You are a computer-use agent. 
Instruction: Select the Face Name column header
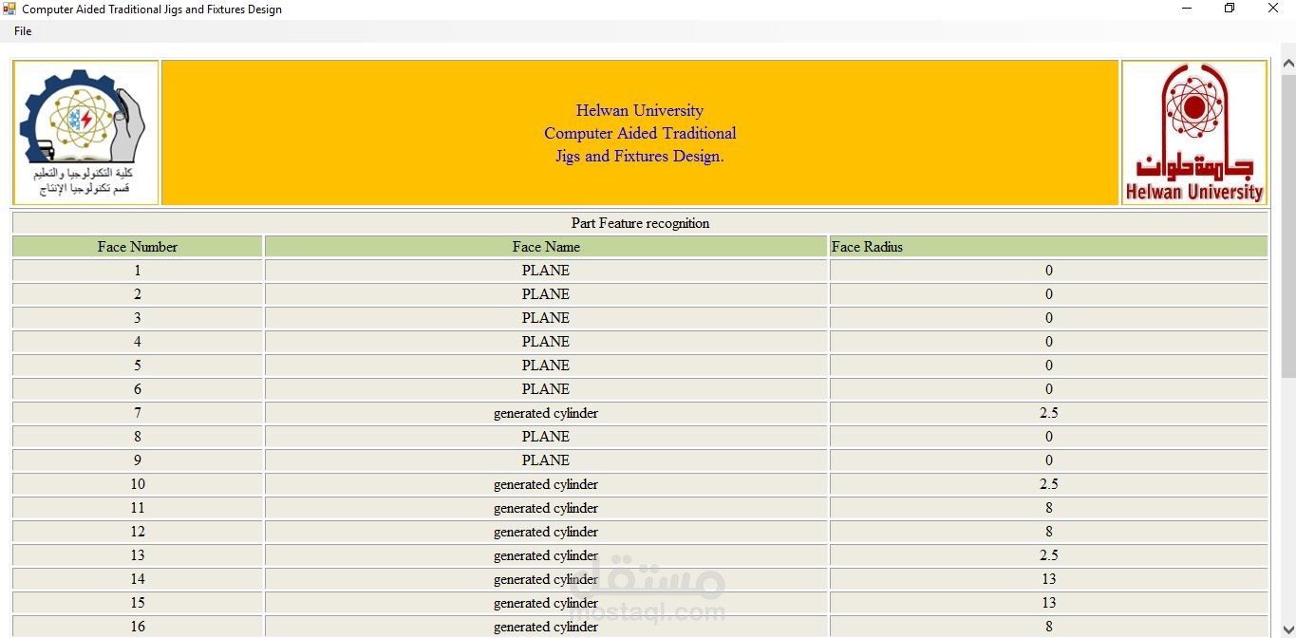(546, 247)
